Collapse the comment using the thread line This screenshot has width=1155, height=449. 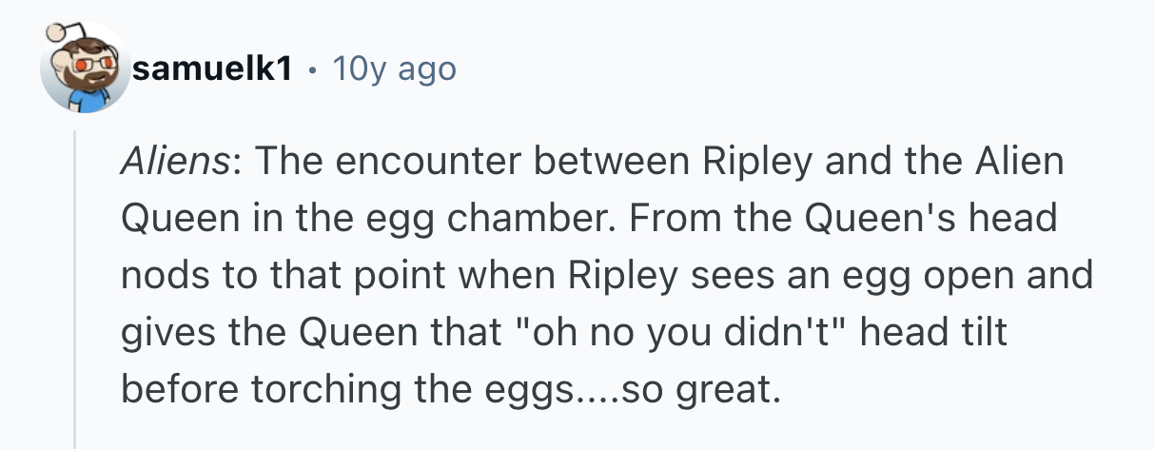click(74, 285)
